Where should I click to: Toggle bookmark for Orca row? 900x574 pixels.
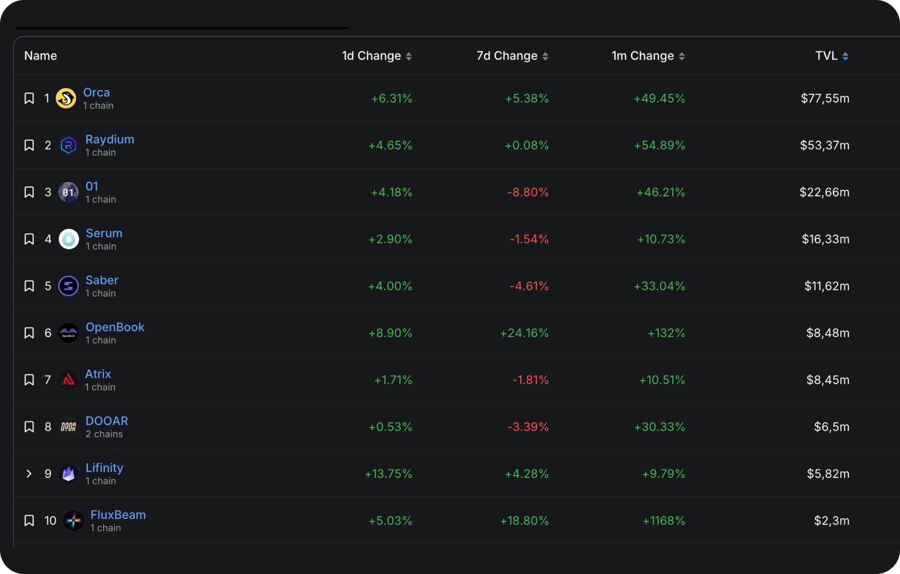coord(29,98)
